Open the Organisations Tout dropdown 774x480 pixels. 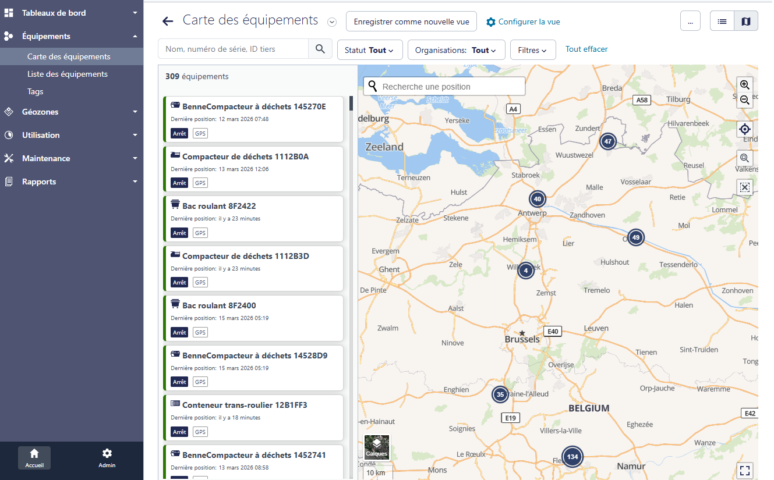click(456, 50)
